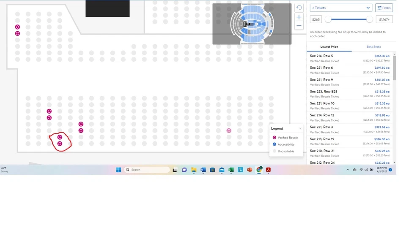Select the Sec 214, Row 5 listing
406x228 pixels.
coord(350,58)
